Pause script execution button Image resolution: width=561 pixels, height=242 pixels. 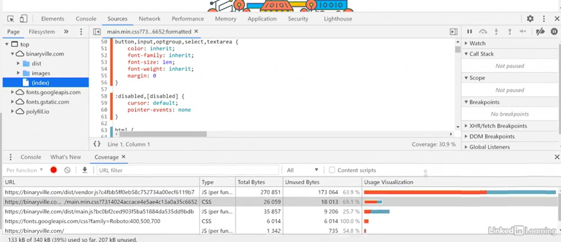(x=469, y=32)
